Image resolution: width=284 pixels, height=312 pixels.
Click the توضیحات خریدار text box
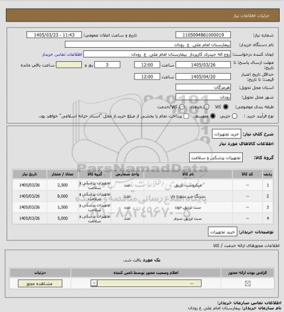click(x=222, y=232)
